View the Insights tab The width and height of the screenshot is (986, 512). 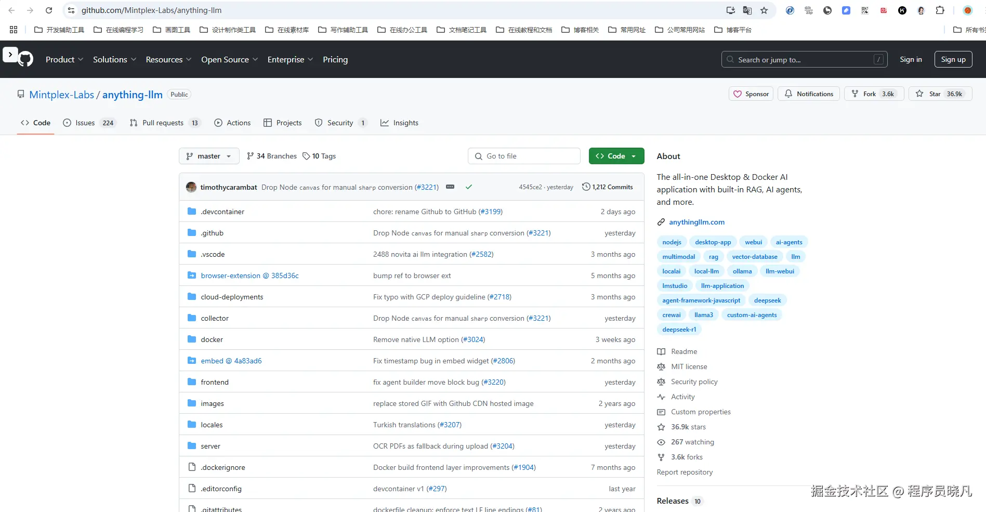tap(399, 123)
